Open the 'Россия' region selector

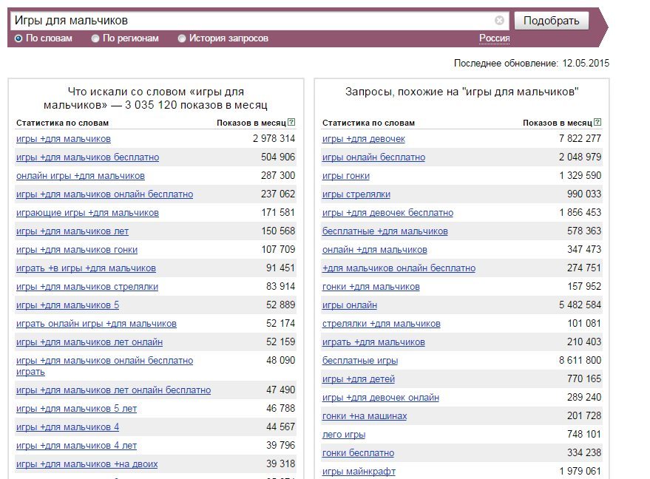(494, 38)
